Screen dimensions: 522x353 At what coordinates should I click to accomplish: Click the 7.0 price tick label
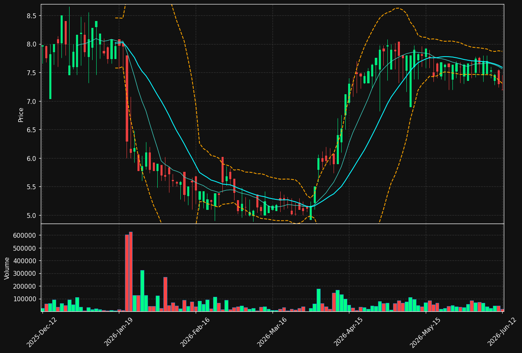point(31,101)
